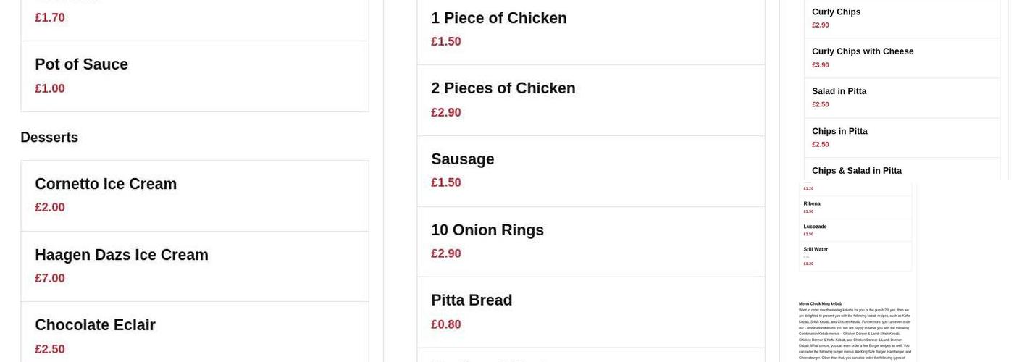This screenshot has width=1014, height=362.
Task: Select the Pot of Sauce item
Action: click(x=81, y=64)
